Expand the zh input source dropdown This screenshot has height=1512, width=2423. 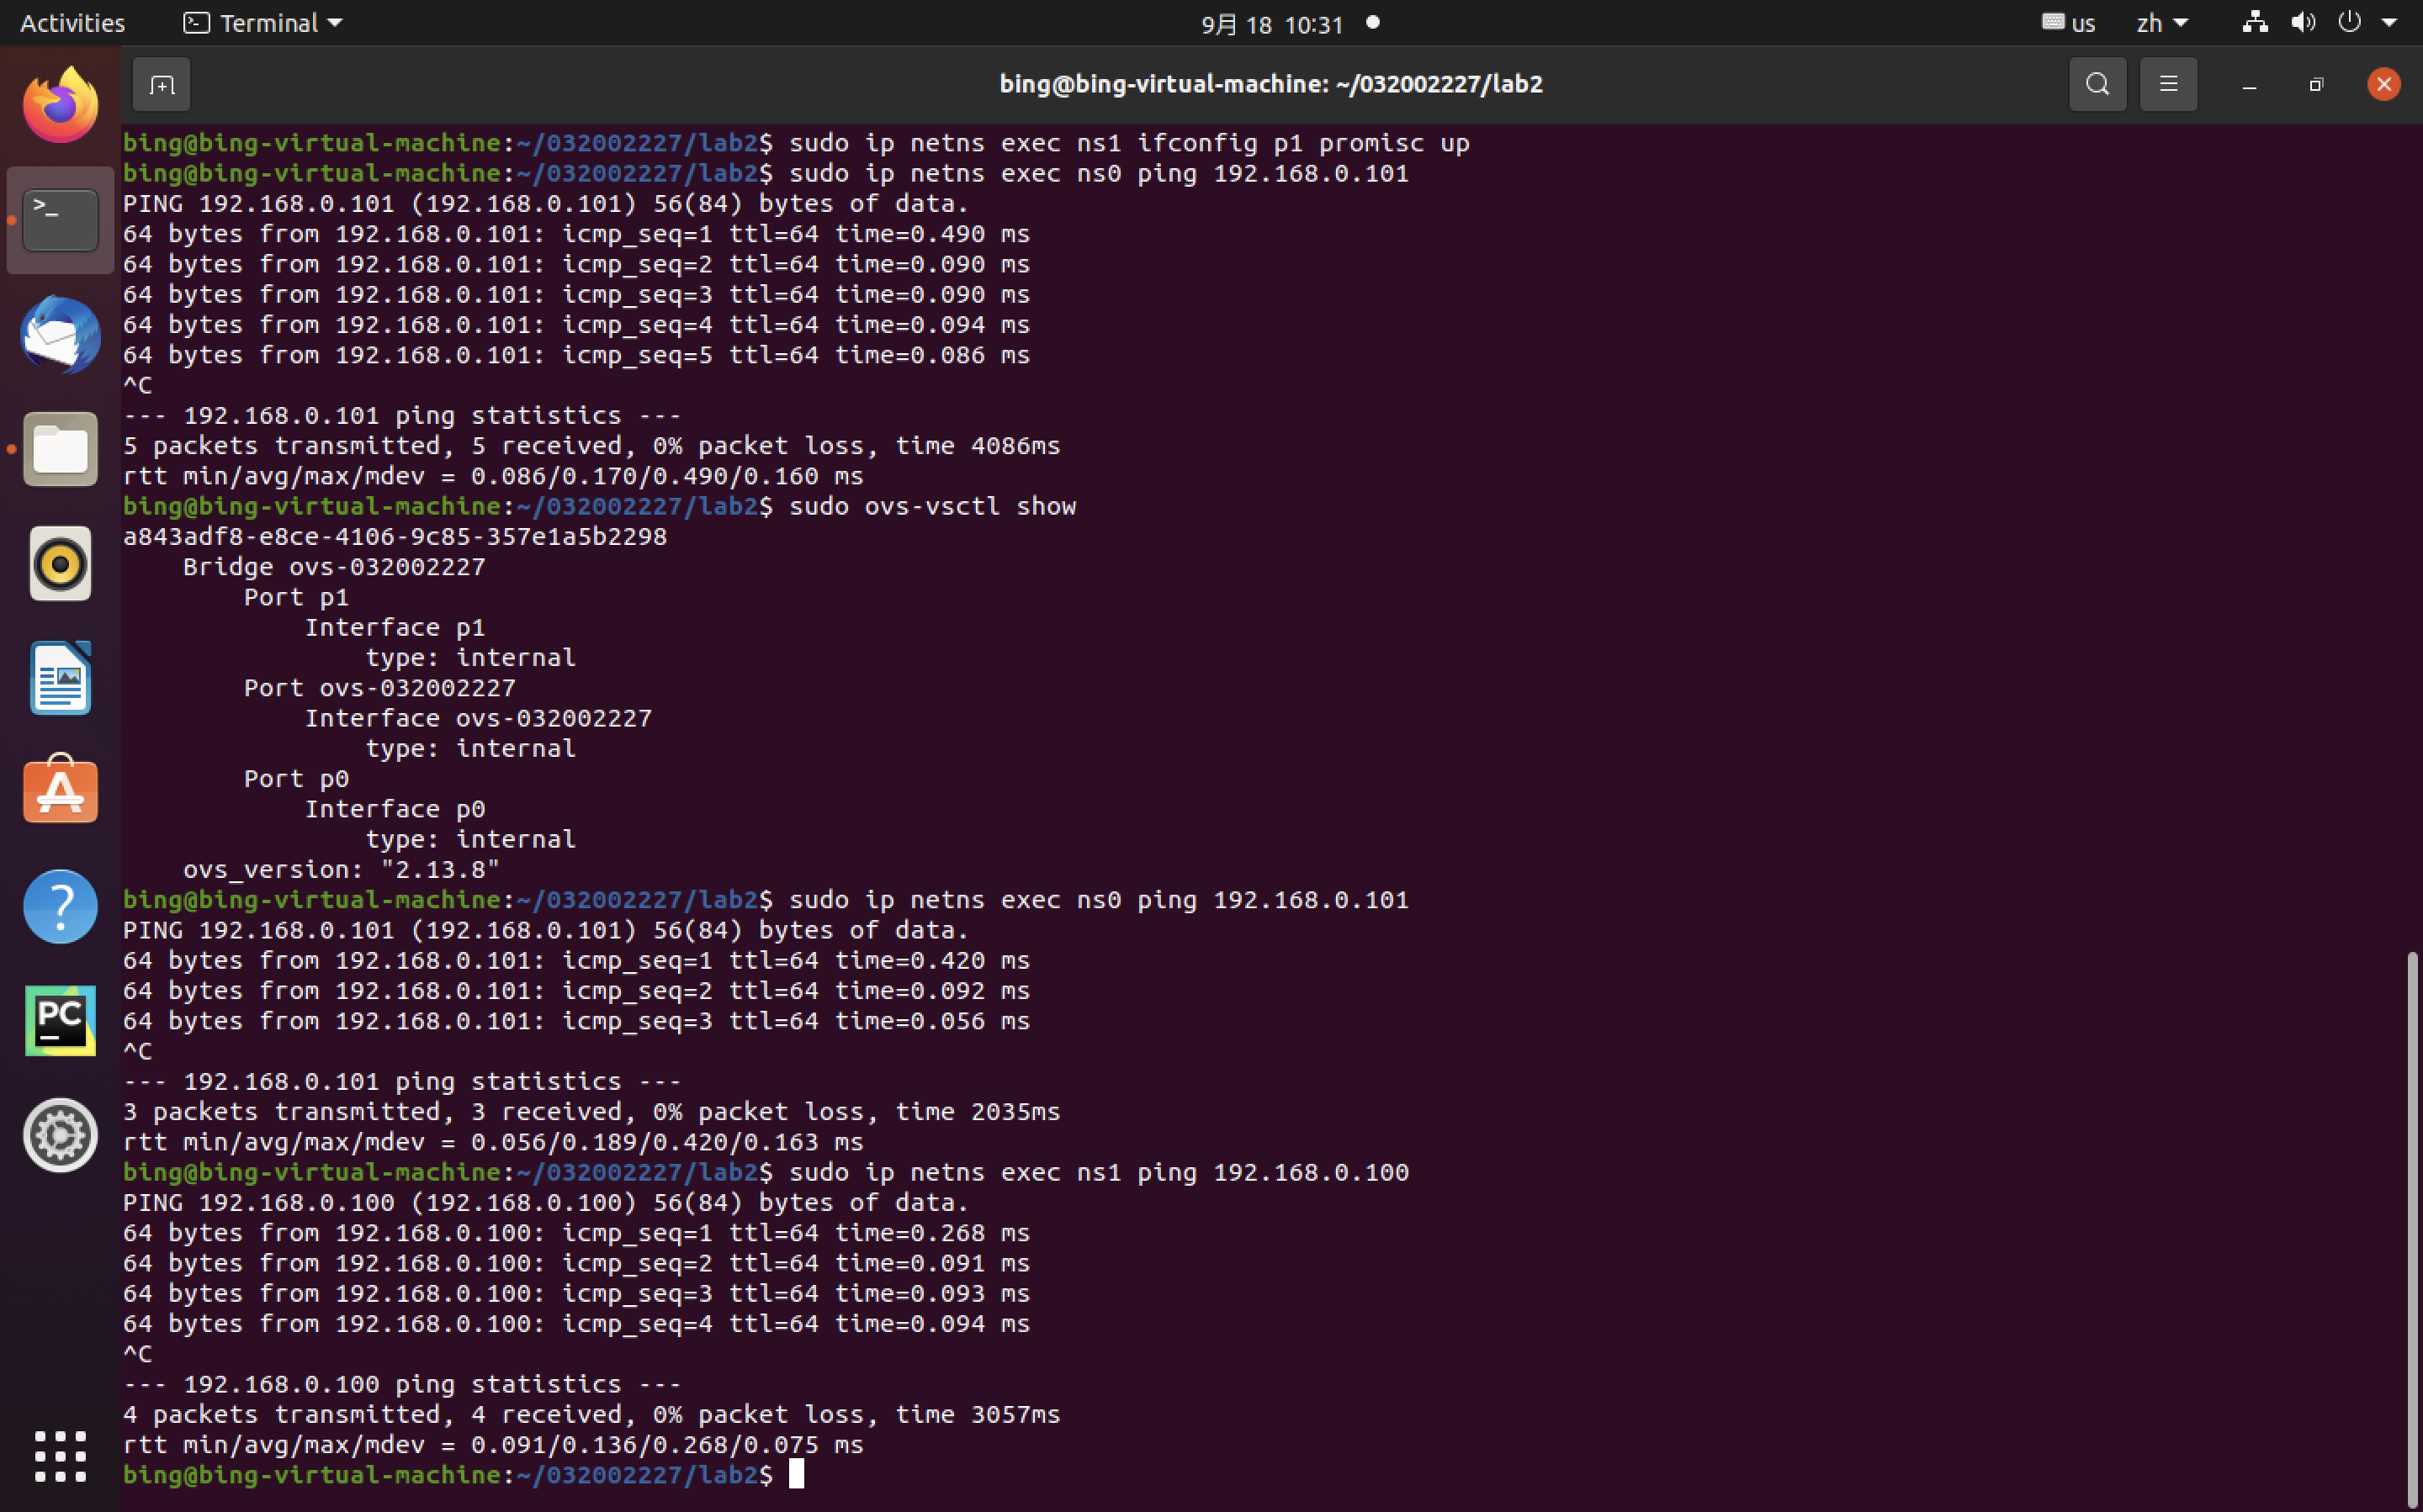click(2162, 23)
